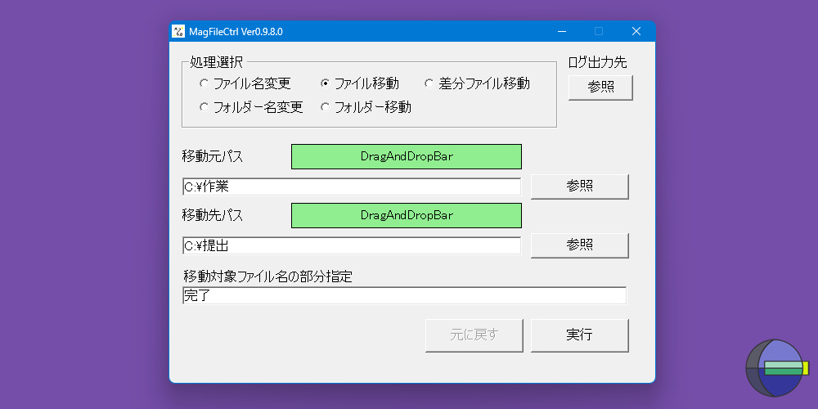Click the DragAndDropBar for 移動先パス

[x=407, y=215]
